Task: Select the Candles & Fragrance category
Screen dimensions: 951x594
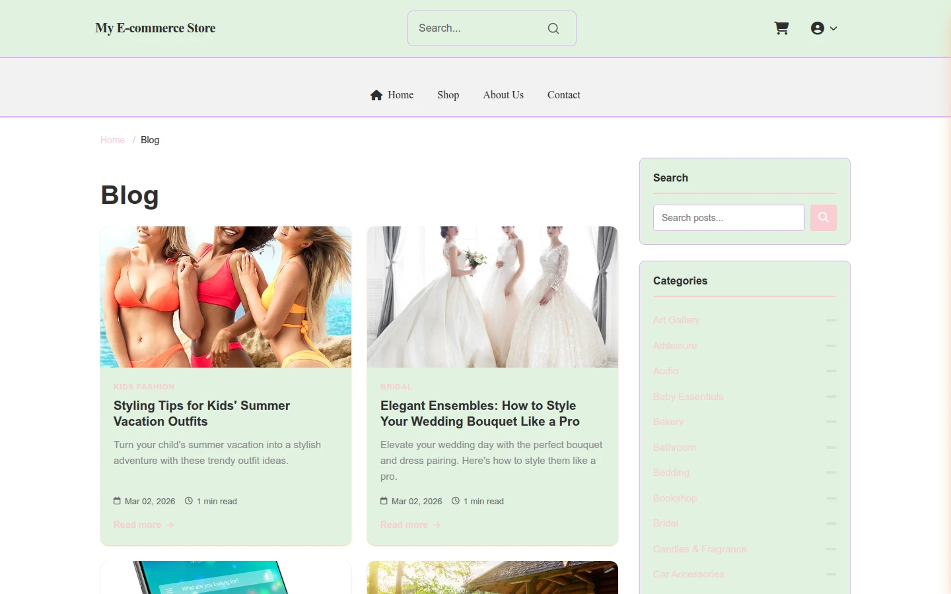Action: pos(700,549)
